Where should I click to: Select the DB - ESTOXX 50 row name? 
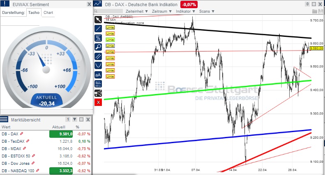click(16, 156)
